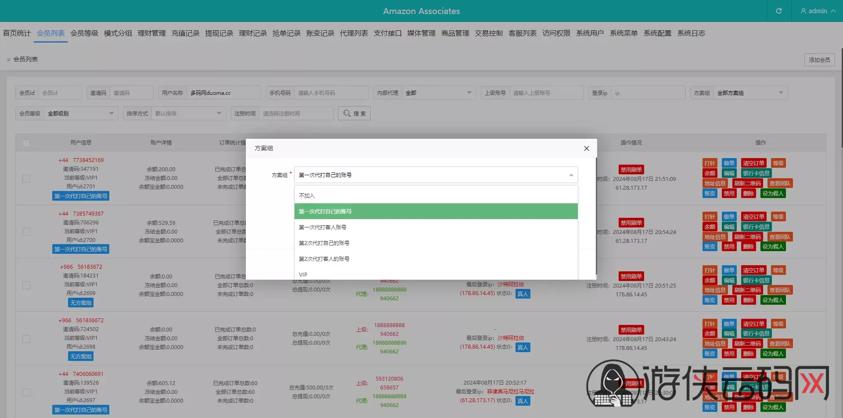This screenshot has width=843, height=418.
Task: Check the box for the +966 561836672 row
Action: click(26, 339)
